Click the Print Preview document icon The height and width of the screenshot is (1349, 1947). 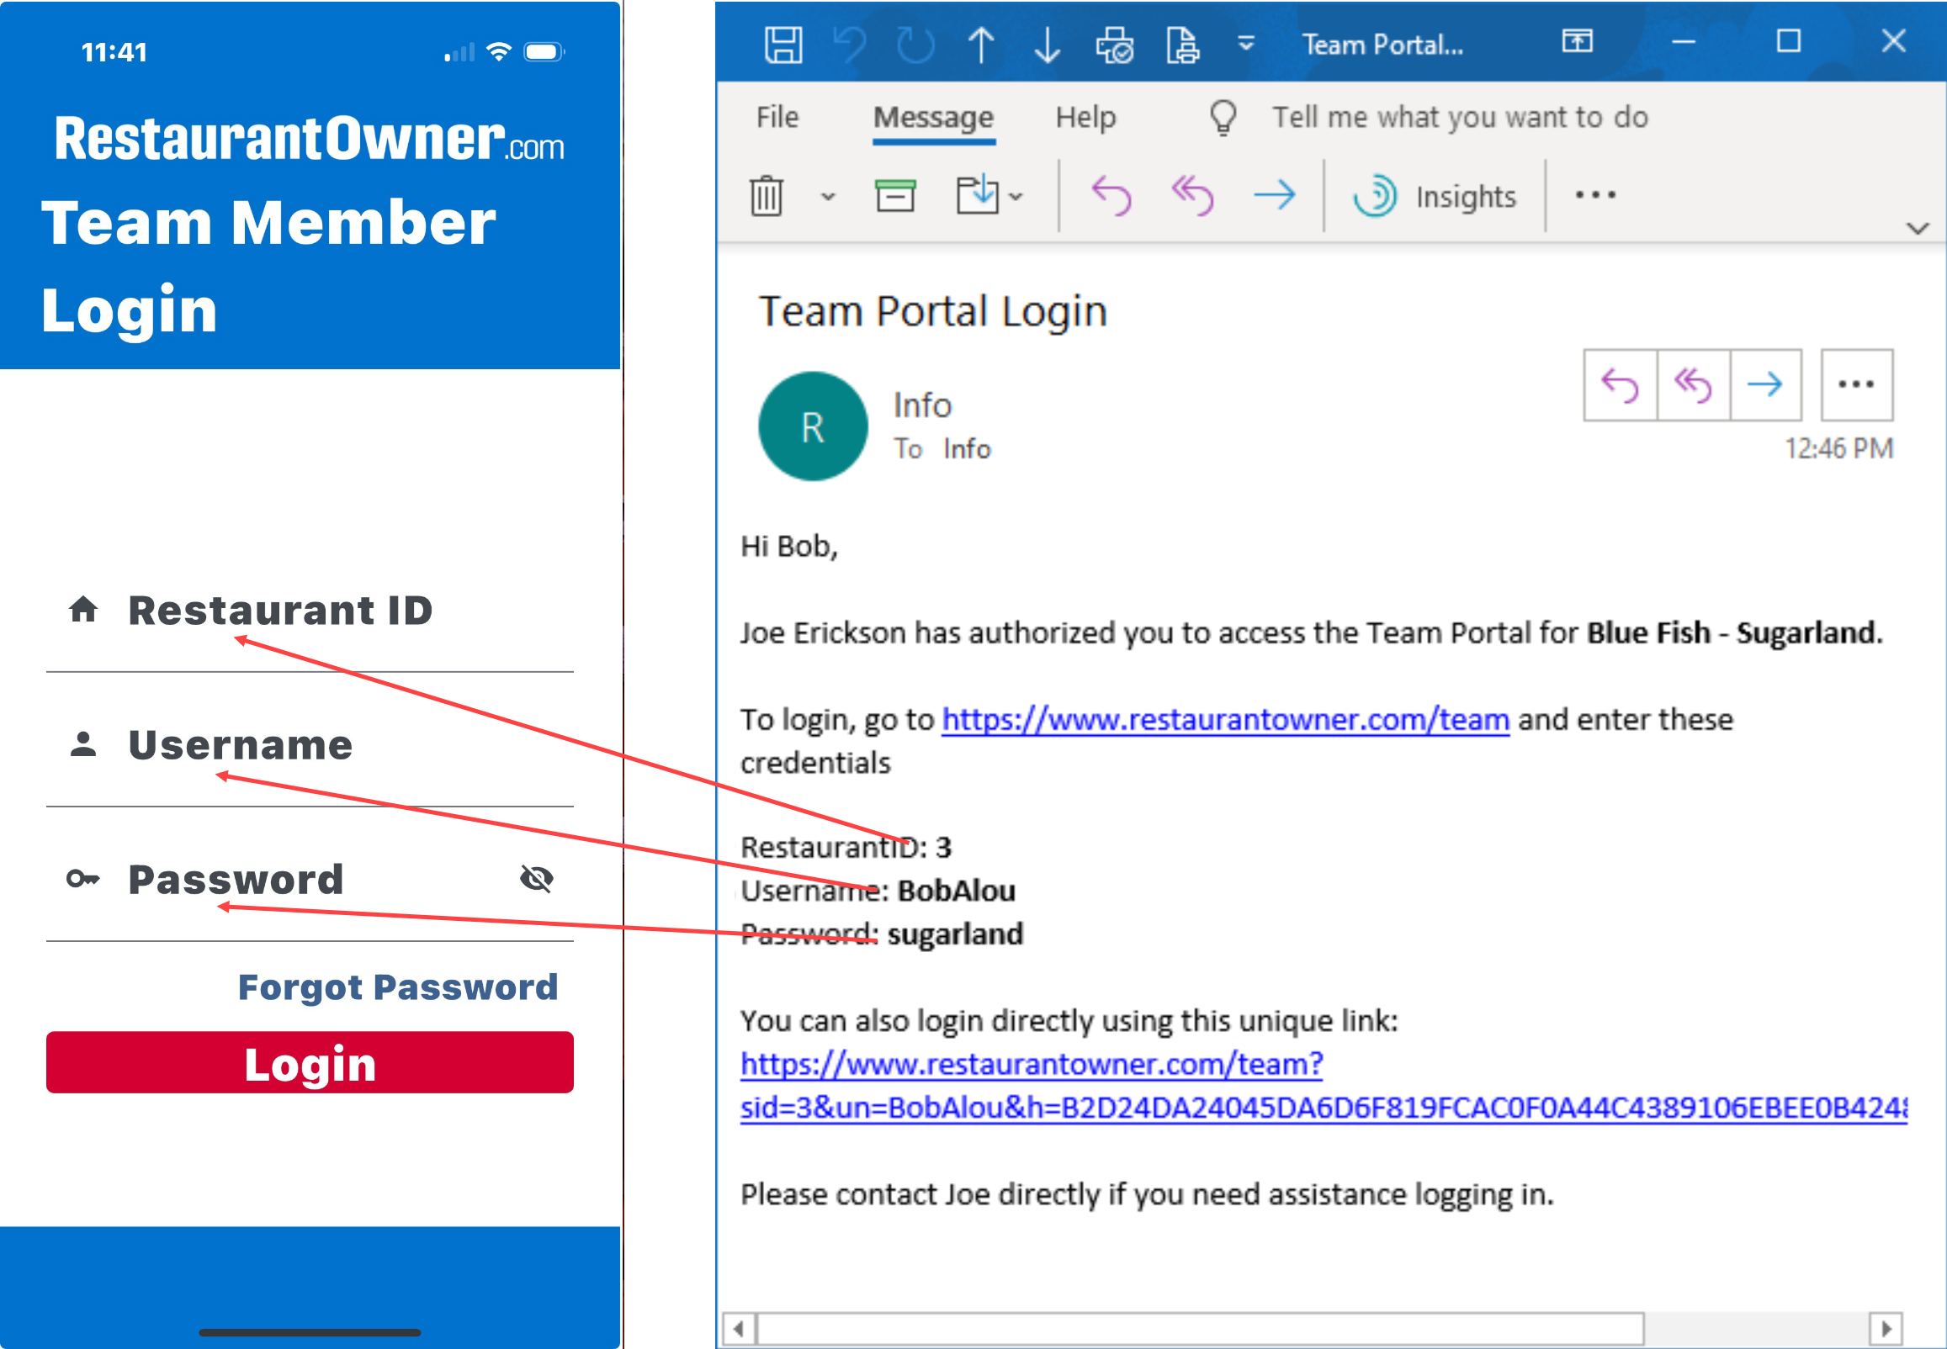[x=1182, y=45]
